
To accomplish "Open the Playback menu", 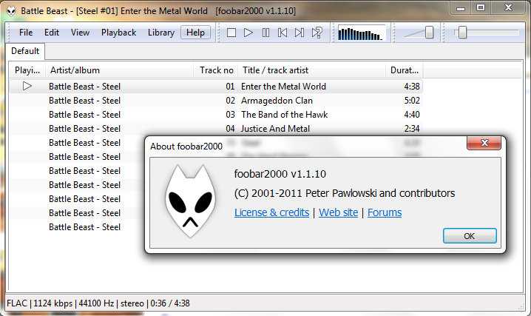I will coord(118,33).
